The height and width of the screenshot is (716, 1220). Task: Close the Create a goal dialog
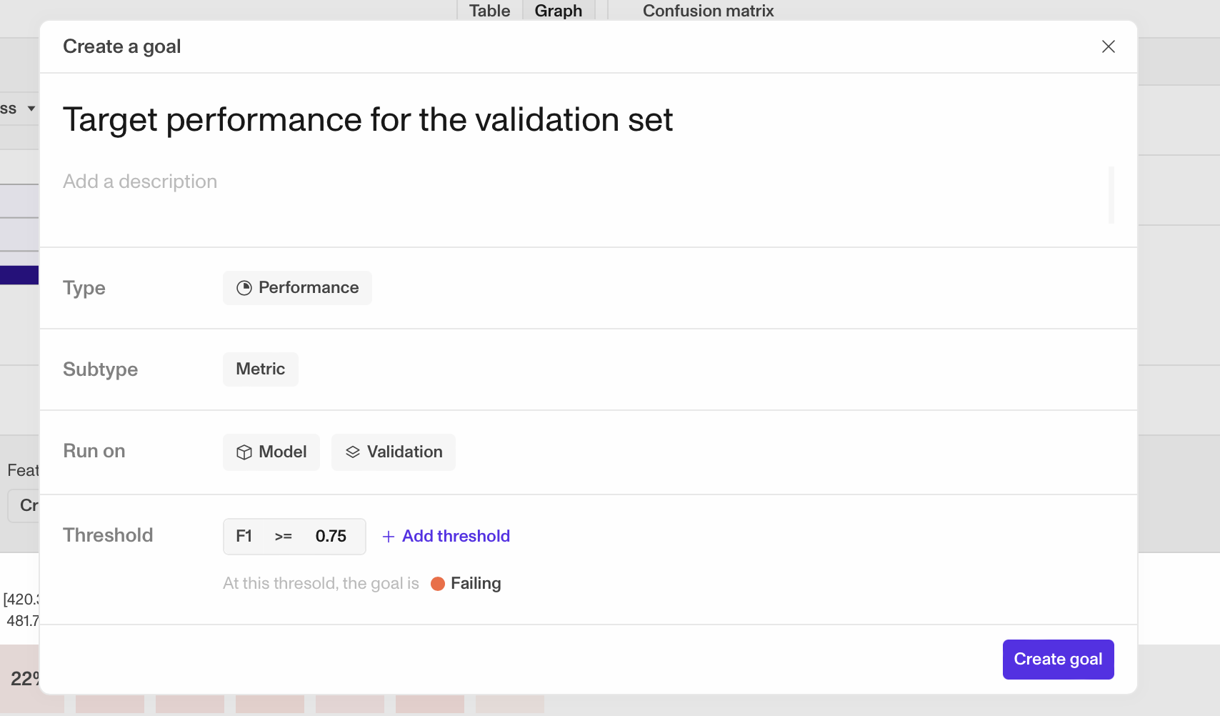click(1109, 46)
